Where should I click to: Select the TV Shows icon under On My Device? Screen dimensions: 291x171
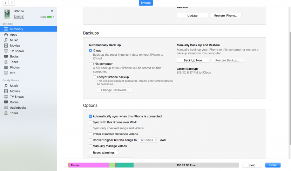point(6,97)
